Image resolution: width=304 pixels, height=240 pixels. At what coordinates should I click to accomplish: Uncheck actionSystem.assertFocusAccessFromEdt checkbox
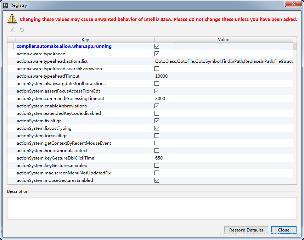pyautogui.click(x=157, y=91)
